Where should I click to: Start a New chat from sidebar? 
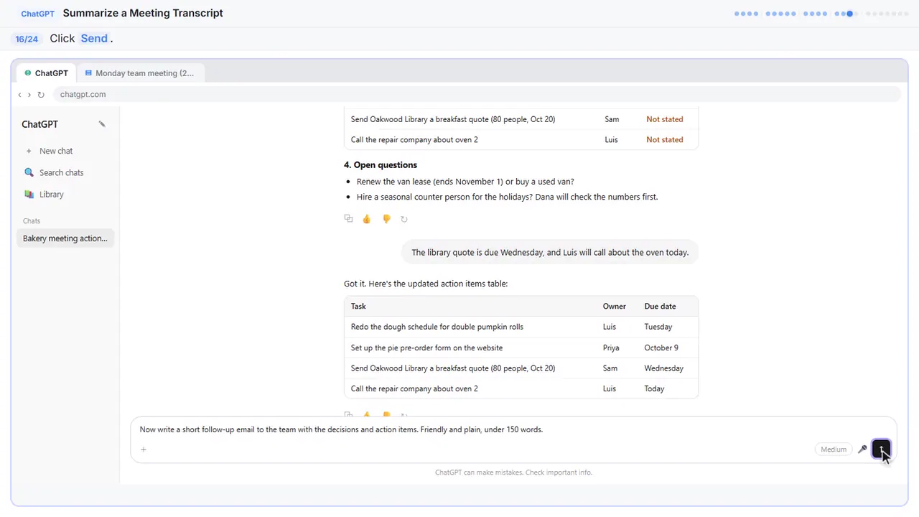56,151
